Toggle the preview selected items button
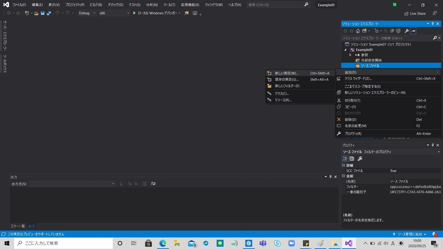This screenshot has width=443, height=249. (x=413, y=31)
